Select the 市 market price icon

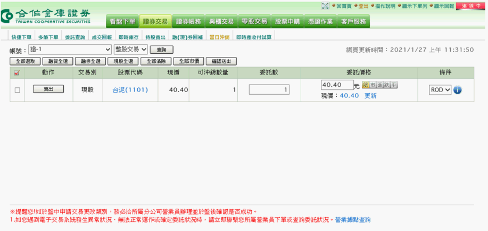373,85
